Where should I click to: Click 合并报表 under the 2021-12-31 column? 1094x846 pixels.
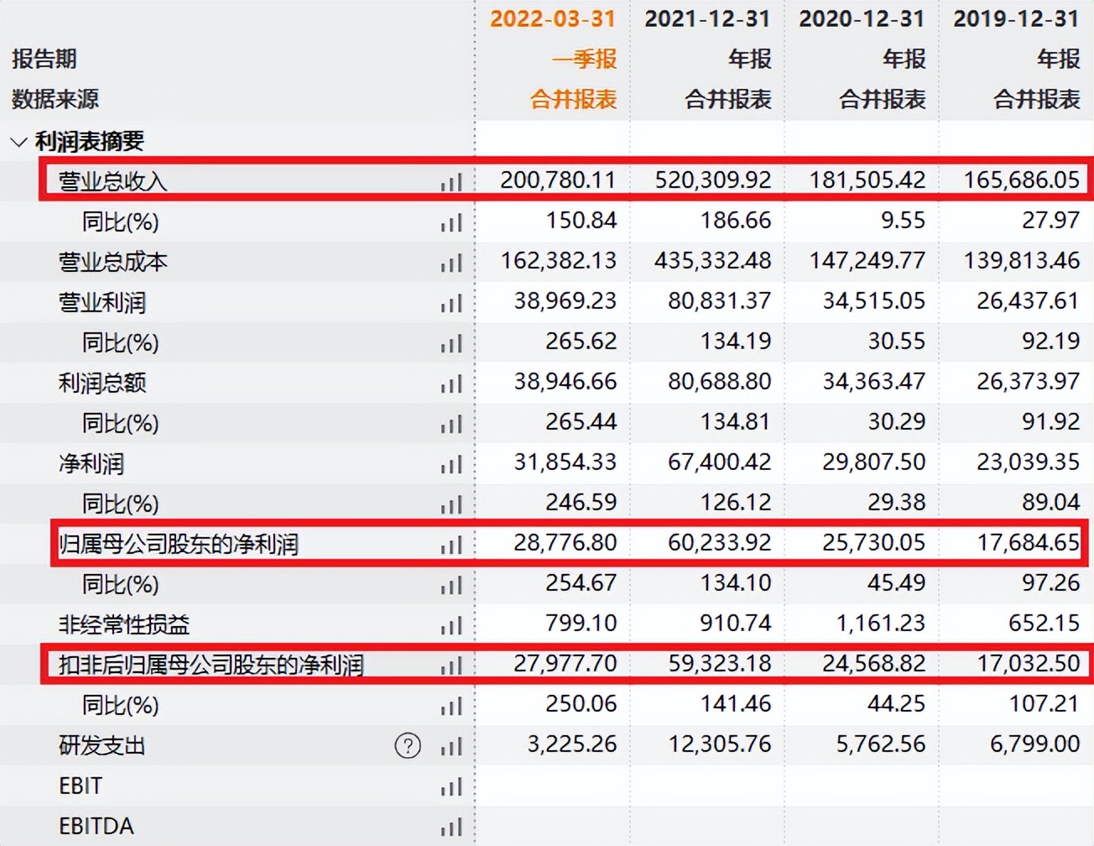[727, 99]
